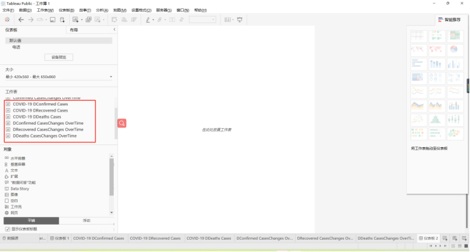Click the new story icon in bottom tab bar
The height and width of the screenshot is (252, 470).
[464, 238]
